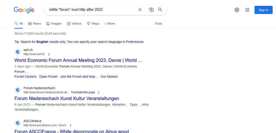Open Forum Niedereschach Kunst Kultur Veranstaltungen result
276x133 pixels.
pos(67,98)
